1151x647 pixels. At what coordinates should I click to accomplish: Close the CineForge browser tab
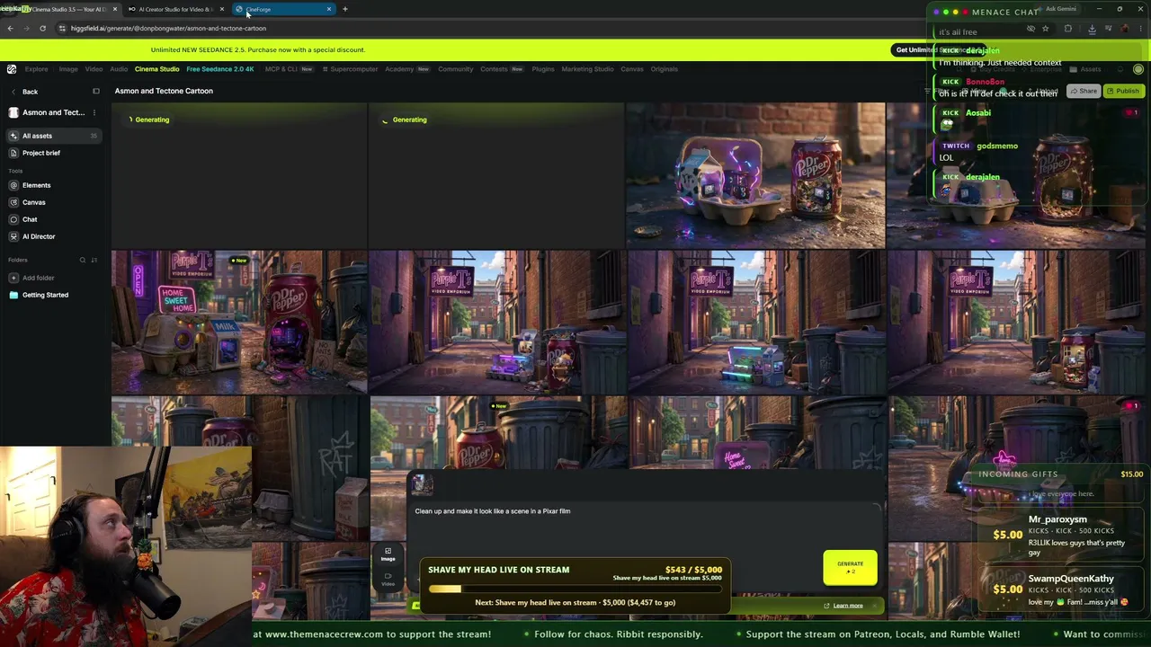click(x=329, y=9)
